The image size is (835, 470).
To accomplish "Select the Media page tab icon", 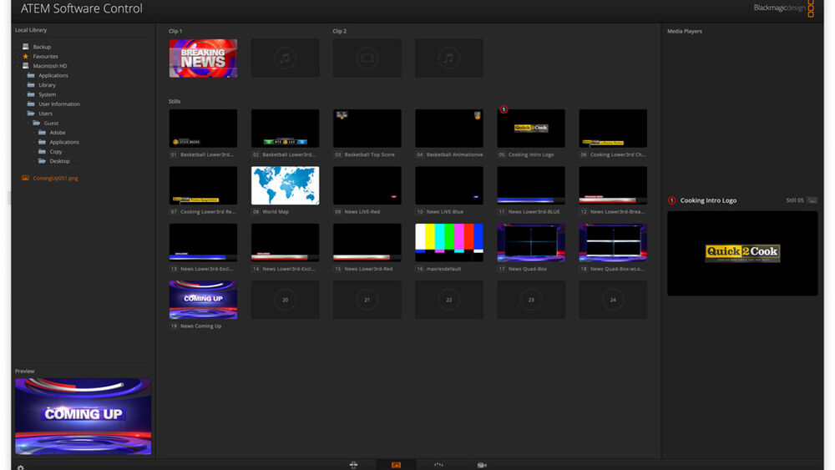I will (x=396, y=465).
